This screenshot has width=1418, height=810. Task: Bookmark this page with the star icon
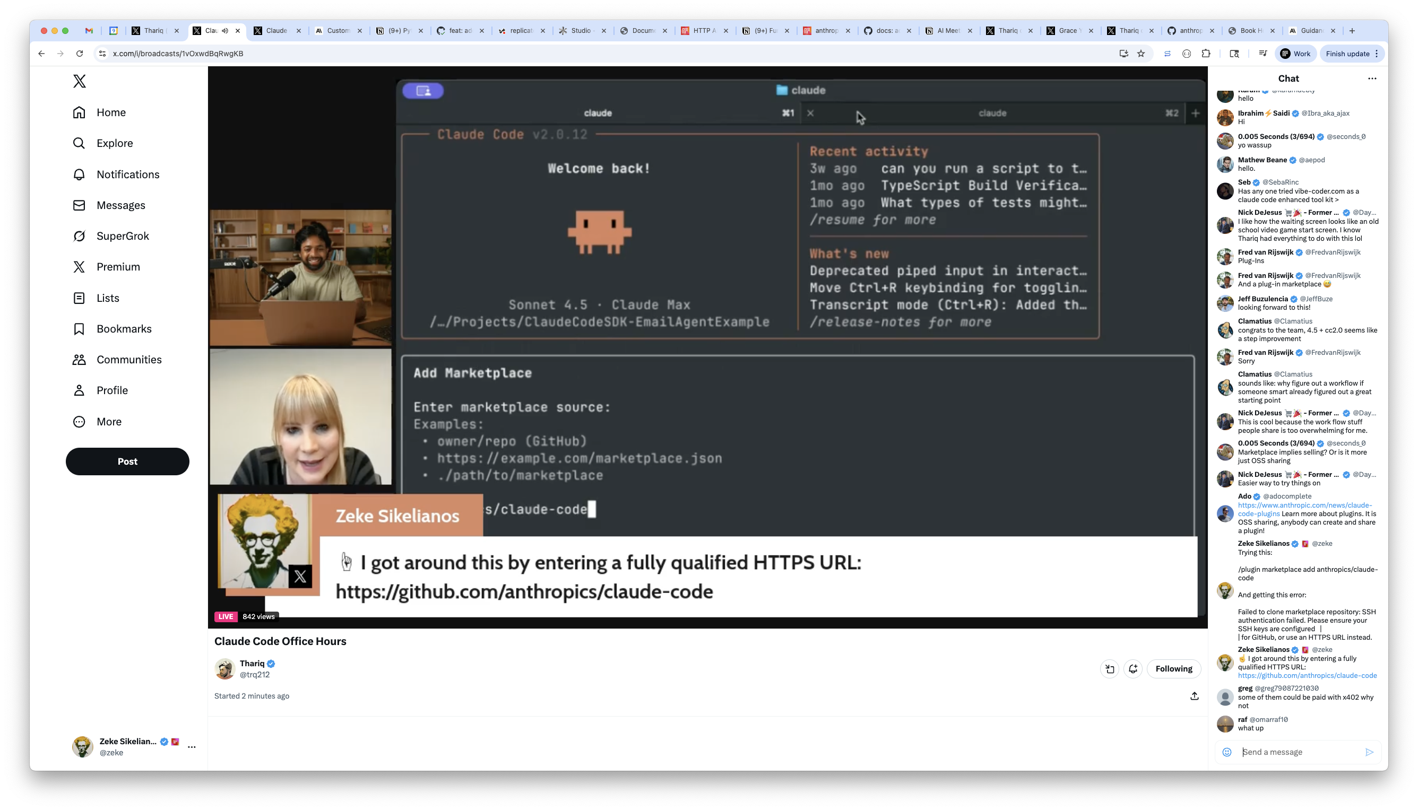point(1142,54)
